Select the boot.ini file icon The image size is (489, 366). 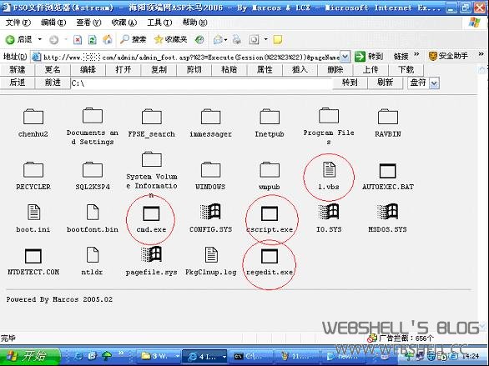point(33,213)
